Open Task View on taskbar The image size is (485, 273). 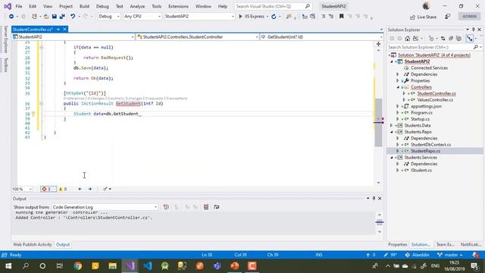coord(60,266)
